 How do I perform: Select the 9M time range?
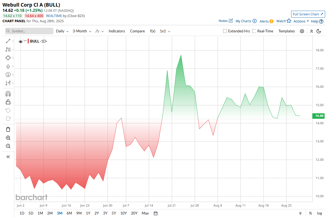(79, 213)
